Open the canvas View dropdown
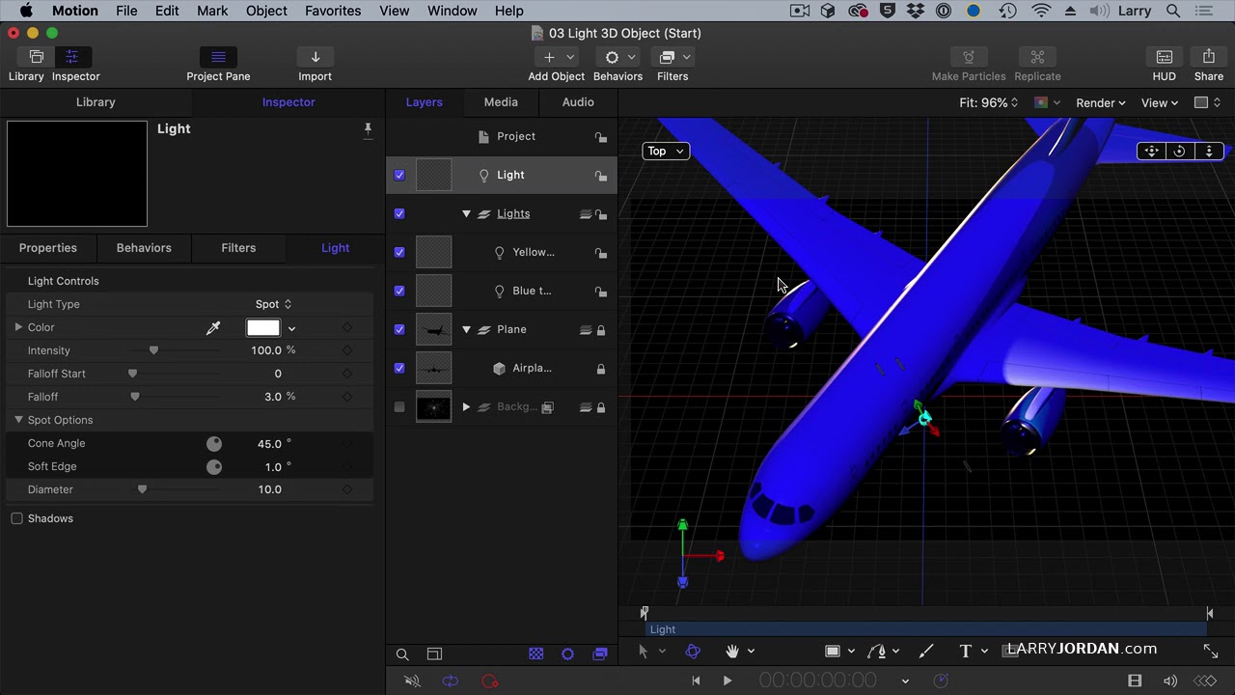Screen dimensions: 1235x695 coord(1160,102)
